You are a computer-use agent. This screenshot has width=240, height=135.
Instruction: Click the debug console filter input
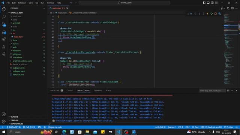pos(213,91)
